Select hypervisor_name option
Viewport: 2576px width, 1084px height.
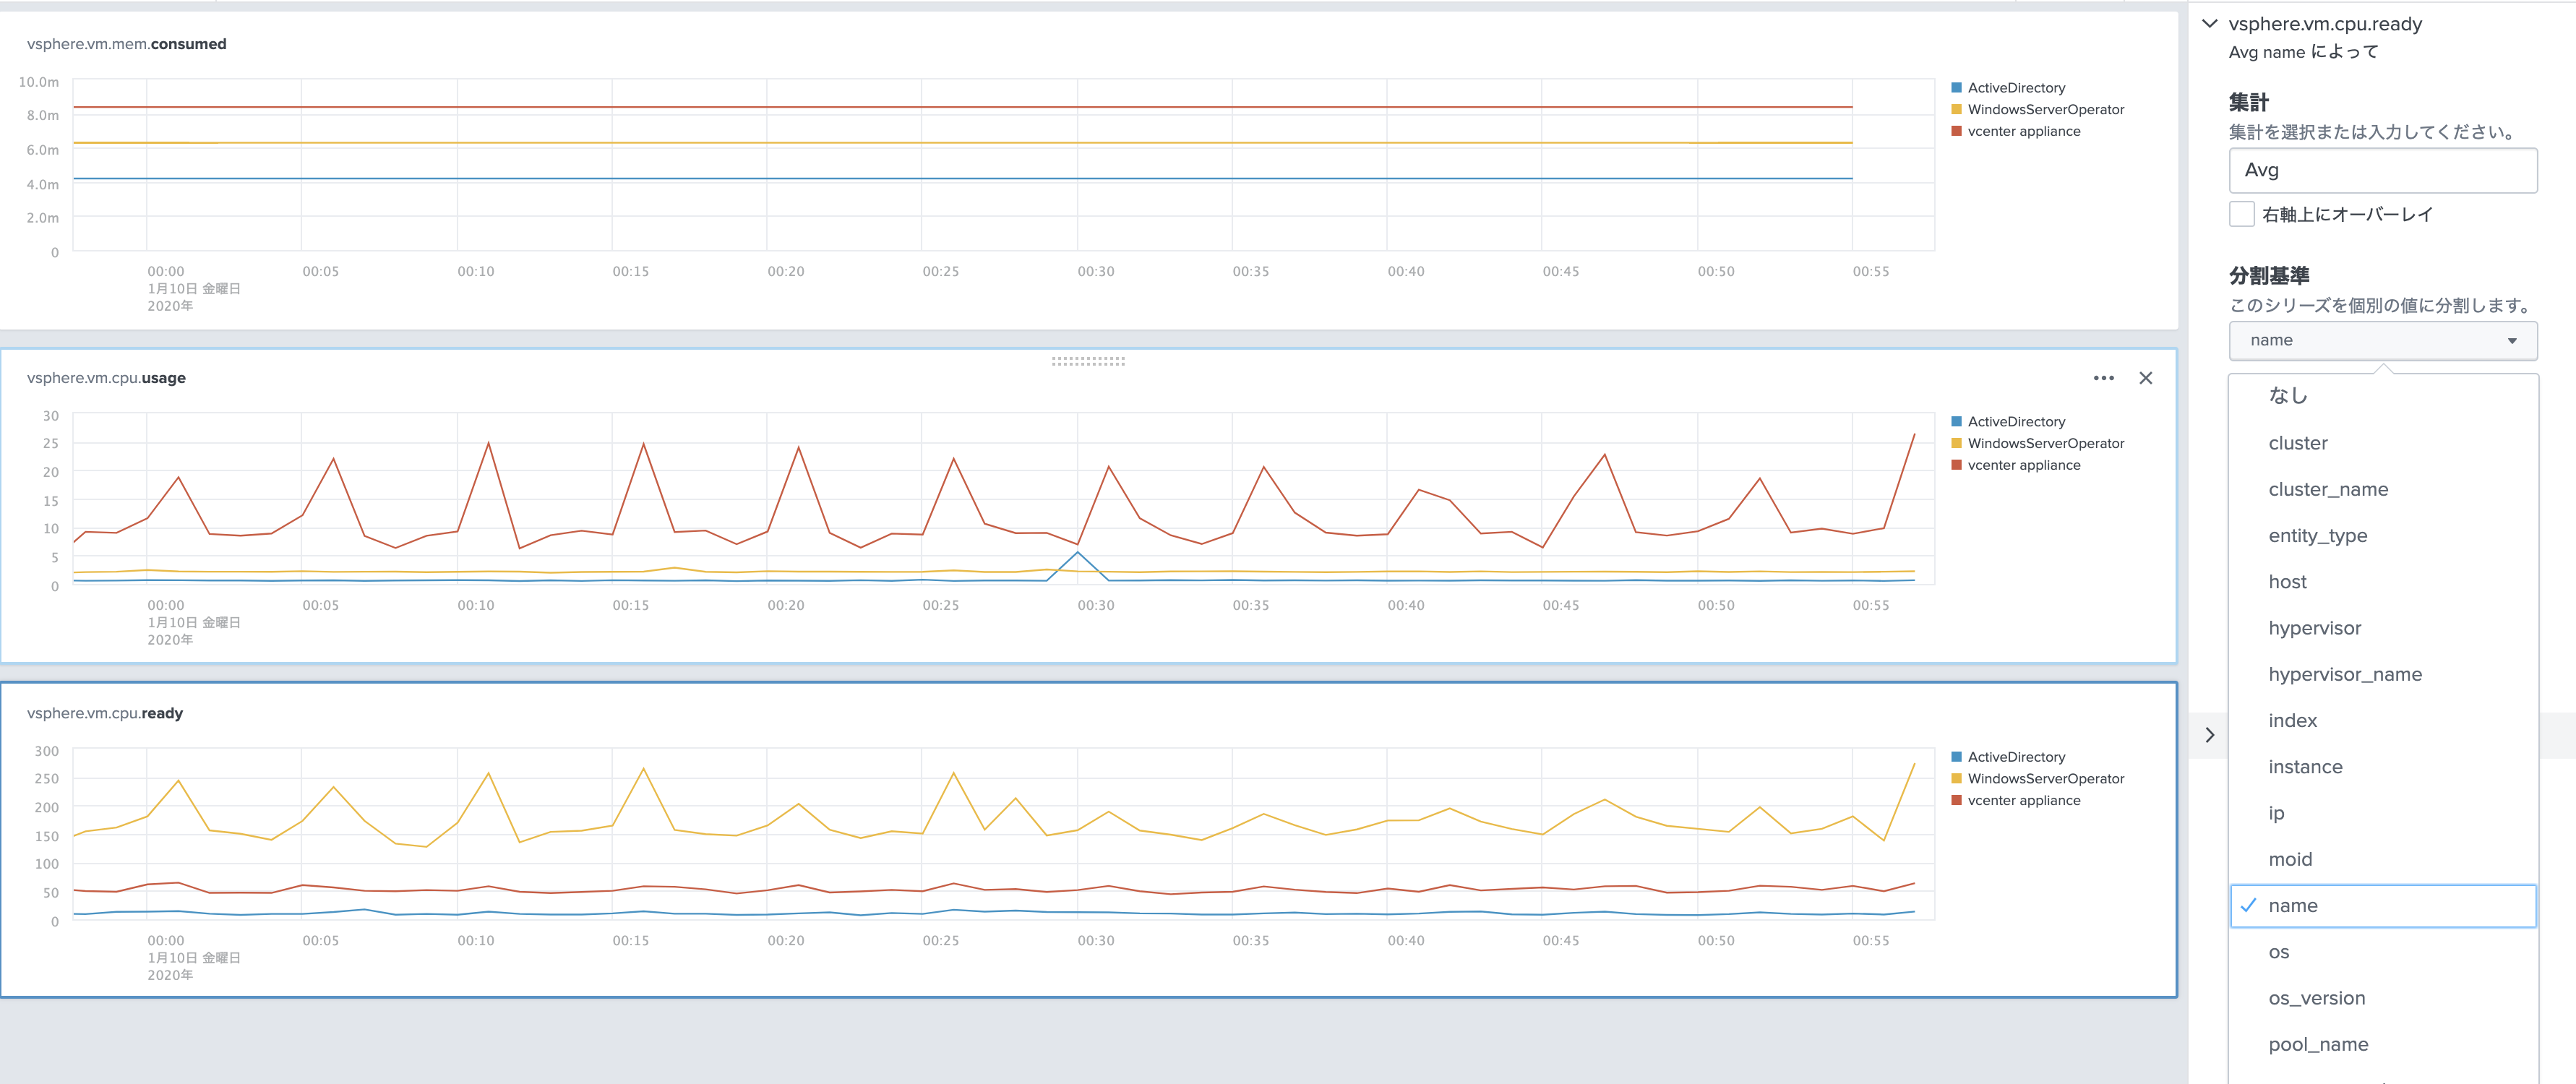pos(2344,674)
